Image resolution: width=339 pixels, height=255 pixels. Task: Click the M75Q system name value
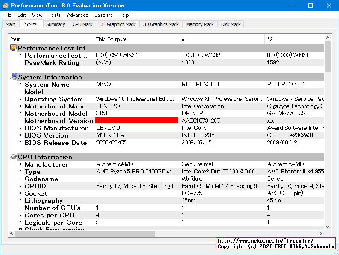click(x=104, y=84)
